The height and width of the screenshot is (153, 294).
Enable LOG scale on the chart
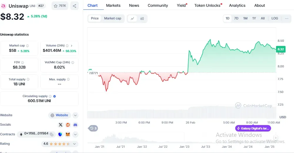pos(275,18)
